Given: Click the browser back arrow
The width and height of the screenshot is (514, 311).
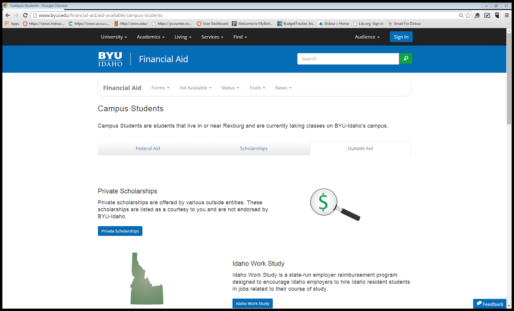Looking at the screenshot, I should (x=8, y=15).
